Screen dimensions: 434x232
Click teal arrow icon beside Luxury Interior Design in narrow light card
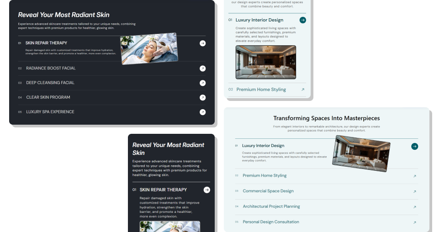click(303, 20)
